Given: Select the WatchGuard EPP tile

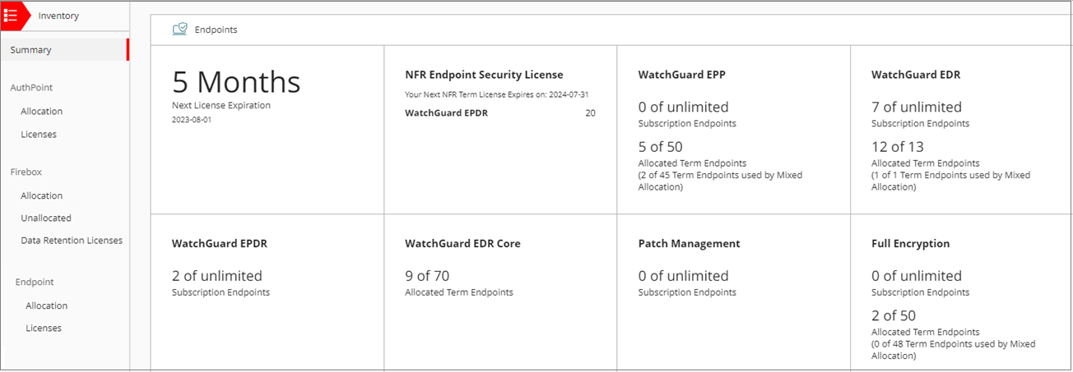Looking at the screenshot, I should [x=733, y=130].
